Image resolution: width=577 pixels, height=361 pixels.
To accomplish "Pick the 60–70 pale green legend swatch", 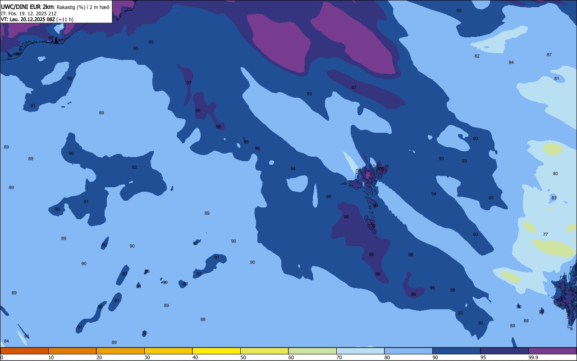I will point(312,351).
